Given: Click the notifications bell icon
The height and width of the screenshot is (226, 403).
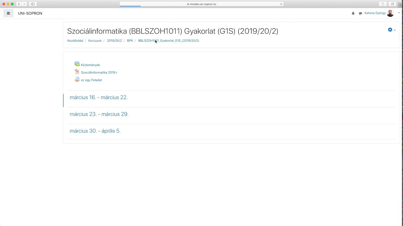Looking at the screenshot, I should coord(353,13).
